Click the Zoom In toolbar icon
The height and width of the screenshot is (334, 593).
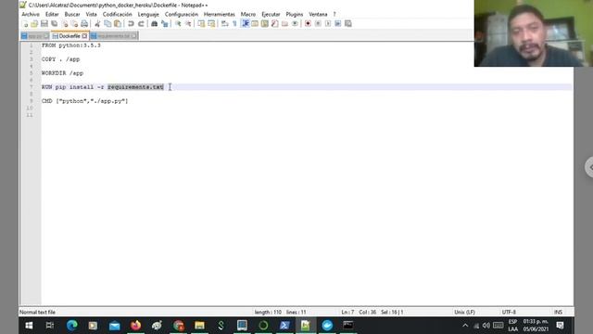(x=178, y=24)
